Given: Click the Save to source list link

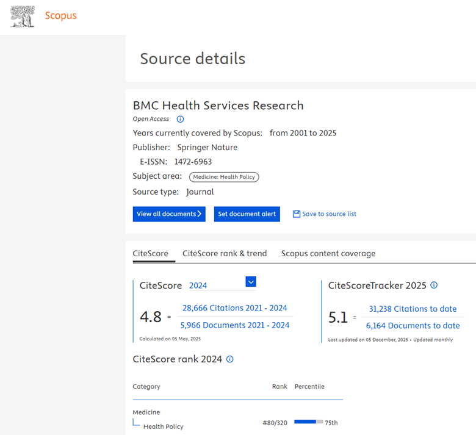Looking at the screenshot, I should tap(329, 214).
